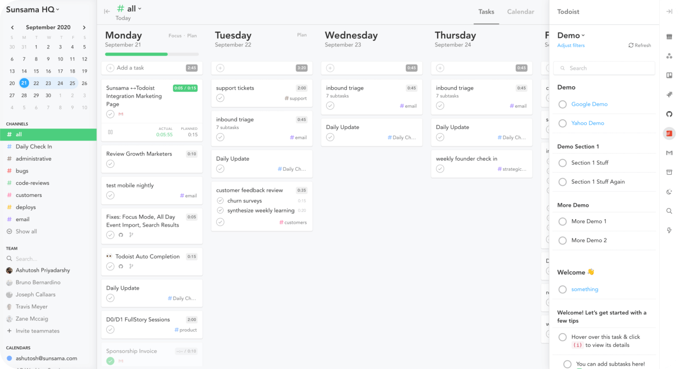The width and height of the screenshot is (679, 369).
Task: Tick the circle beside Section 1 Stuff Again
Action: [x=563, y=182]
